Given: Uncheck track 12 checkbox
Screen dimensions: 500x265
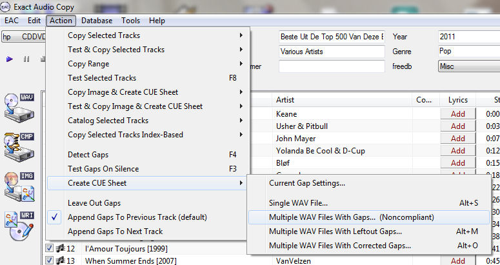Looking at the screenshot, I should [x=49, y=248].
